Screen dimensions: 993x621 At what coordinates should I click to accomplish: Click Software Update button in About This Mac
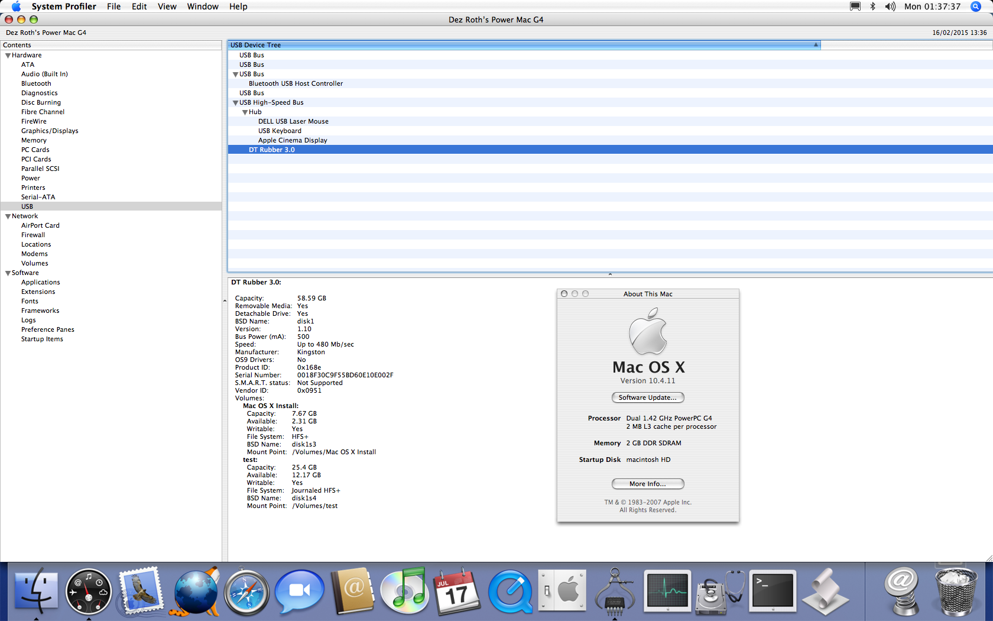click(x=648, y=397)
